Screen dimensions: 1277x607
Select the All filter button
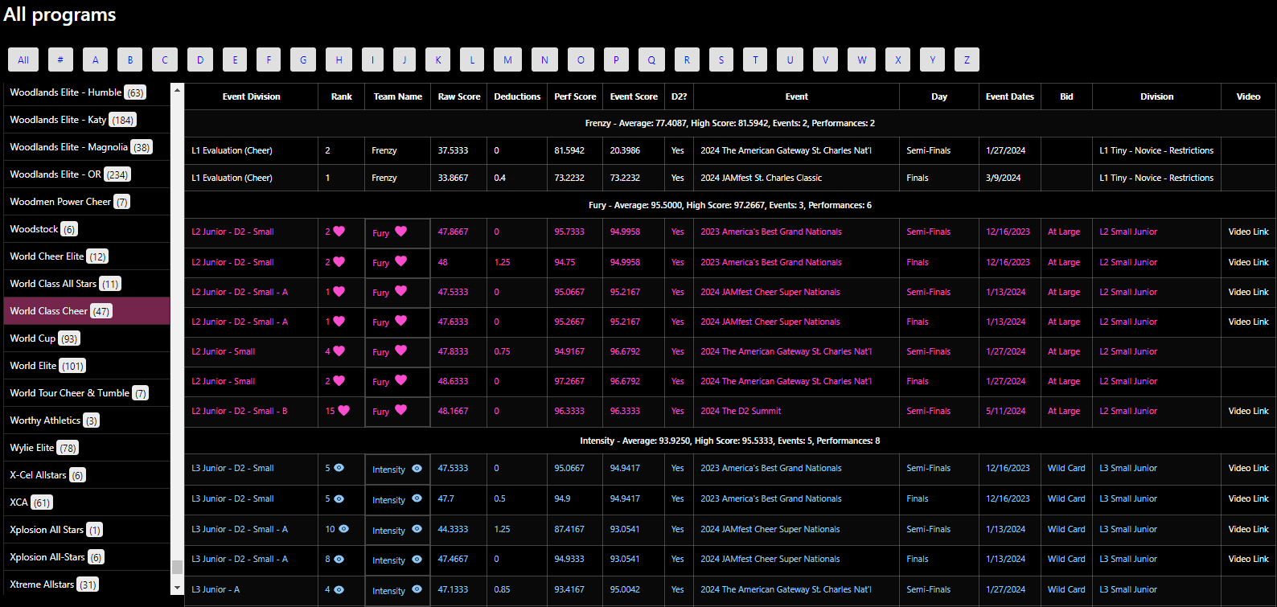pyautogui.click(x=23, y=59)
